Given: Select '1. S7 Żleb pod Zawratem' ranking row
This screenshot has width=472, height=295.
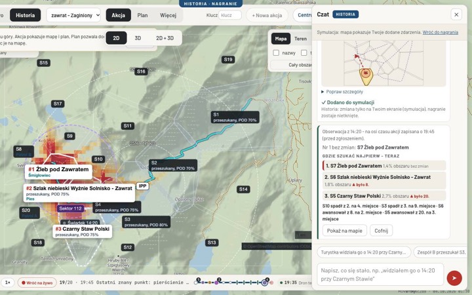Looking at the screenshot, I should coord(384,166).
